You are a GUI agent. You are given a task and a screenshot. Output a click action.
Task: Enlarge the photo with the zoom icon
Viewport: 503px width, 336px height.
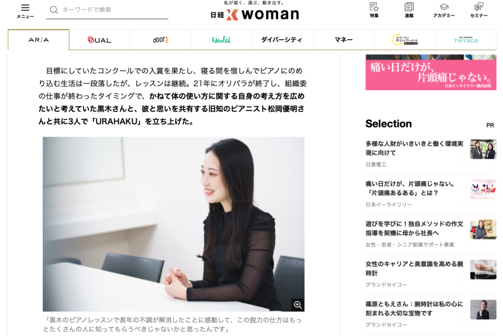click(298, 305)
